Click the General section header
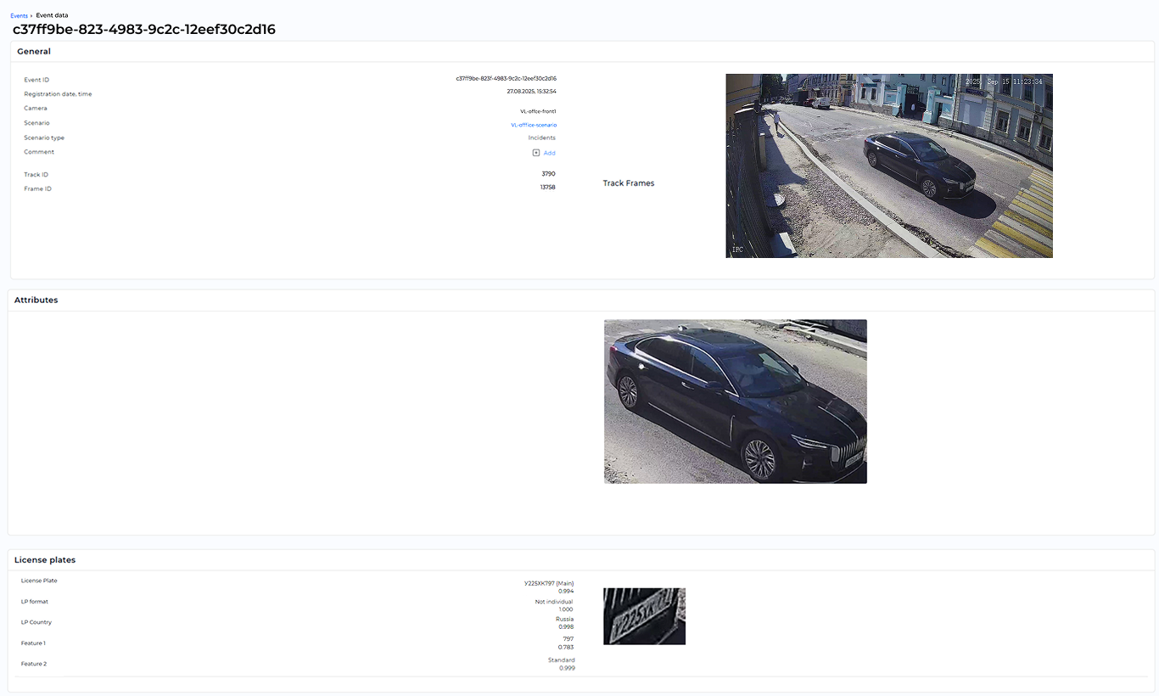The image size is (1159, 696). 34,52
